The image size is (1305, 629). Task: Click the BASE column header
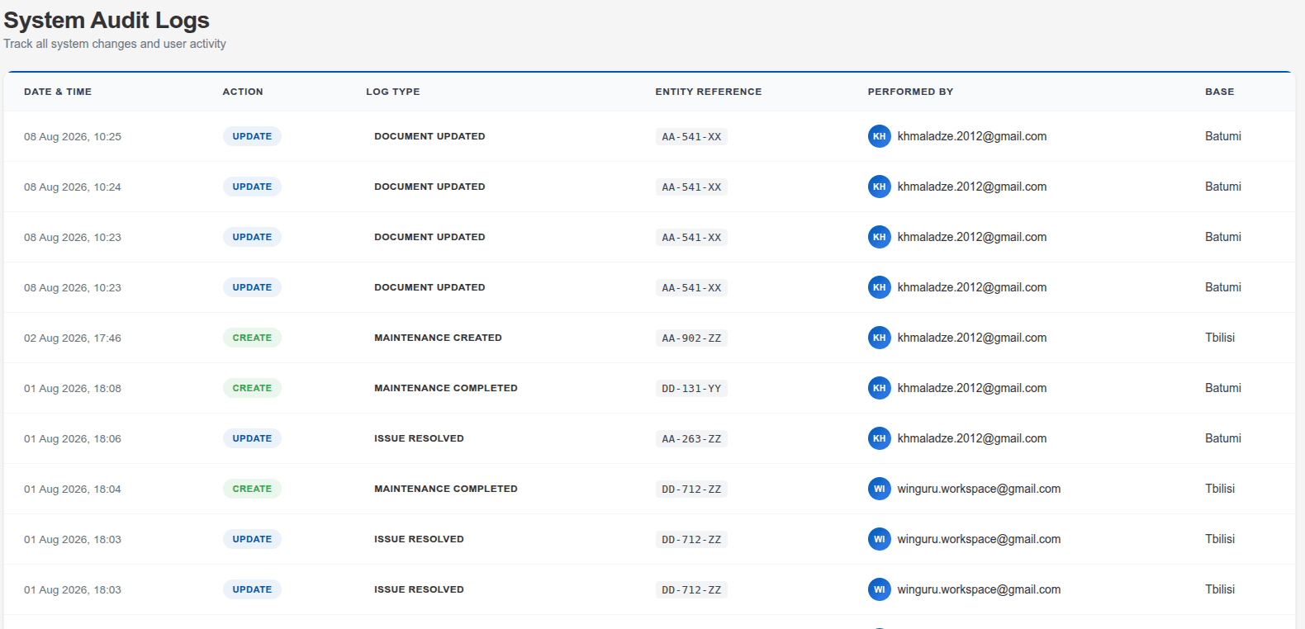[1219, 92]
